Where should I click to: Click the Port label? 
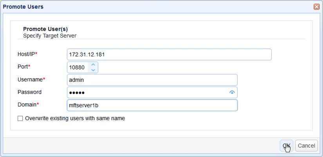(x=24, y=67)
